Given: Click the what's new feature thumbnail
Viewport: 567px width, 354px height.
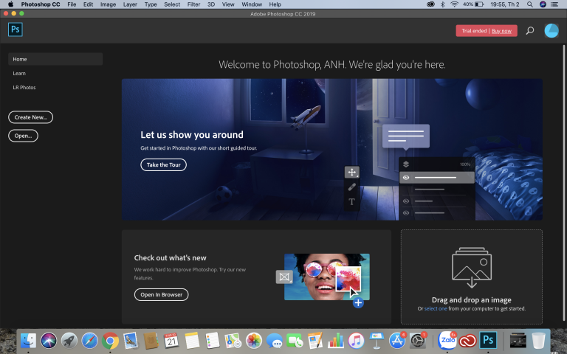Looking at the screenshot, I should tap(327, 277).
